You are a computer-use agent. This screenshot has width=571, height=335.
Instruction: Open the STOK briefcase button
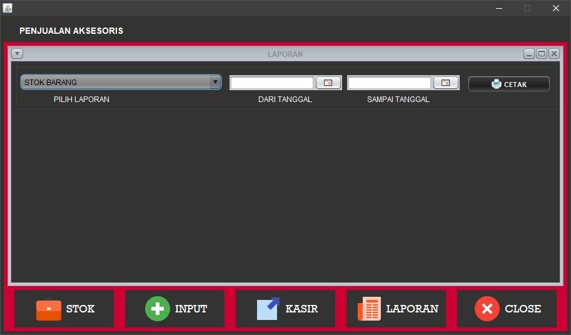click(64, 309)
